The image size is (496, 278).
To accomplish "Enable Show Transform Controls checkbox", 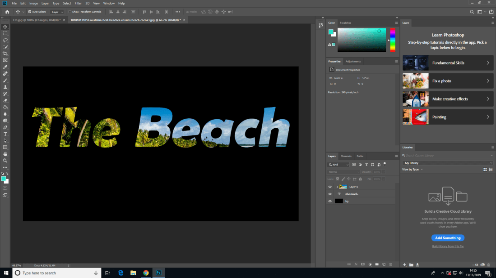I will (70, 12).
